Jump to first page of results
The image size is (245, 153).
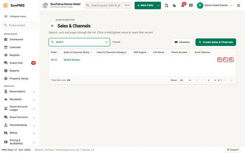coord(197,80)
